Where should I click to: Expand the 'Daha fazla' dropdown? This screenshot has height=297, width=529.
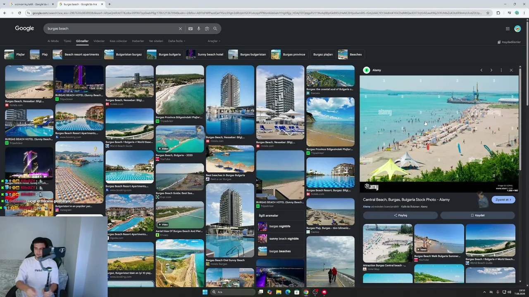(x=176, y=41)
